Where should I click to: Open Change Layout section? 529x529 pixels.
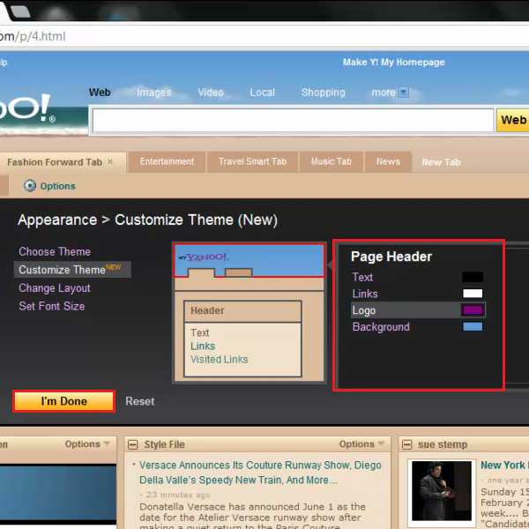click(55, 287)
